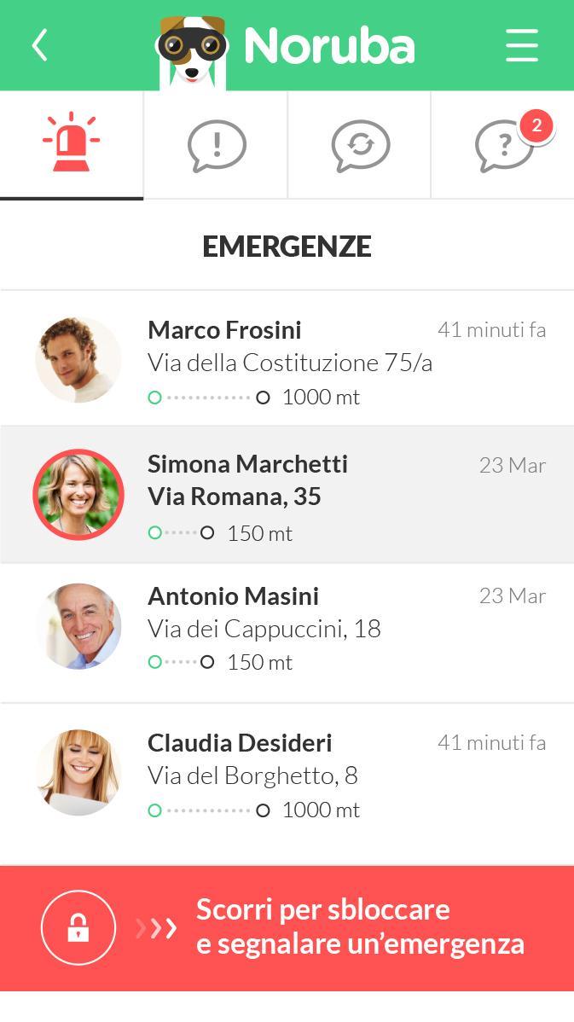Open the hamburger menu

[521, 45]
